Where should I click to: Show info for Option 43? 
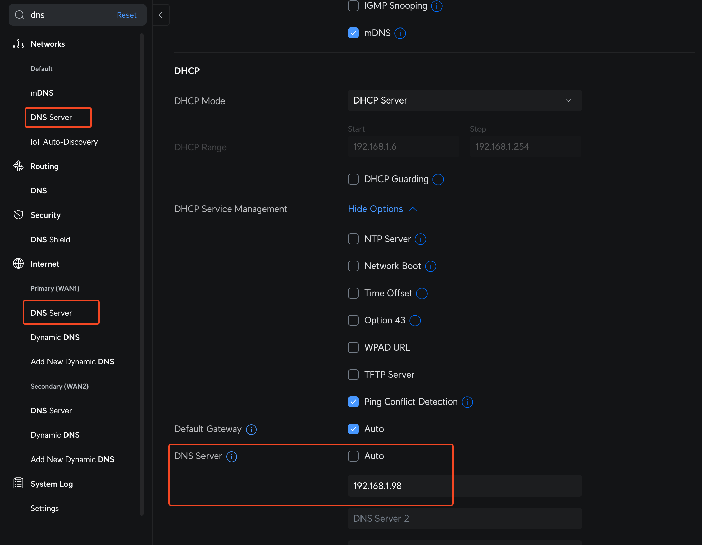[x=415, y=321]
